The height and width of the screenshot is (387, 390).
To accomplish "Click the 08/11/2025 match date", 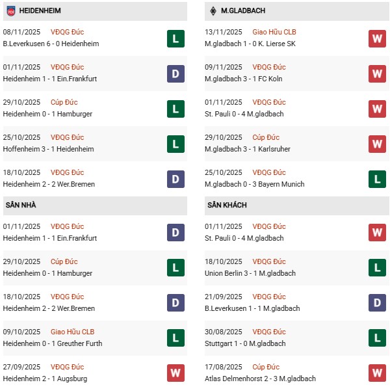I will click(x=21, y=32).
